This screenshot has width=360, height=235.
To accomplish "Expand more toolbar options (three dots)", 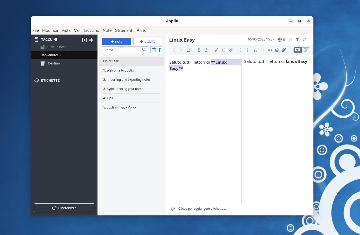I will click(270, 50).
